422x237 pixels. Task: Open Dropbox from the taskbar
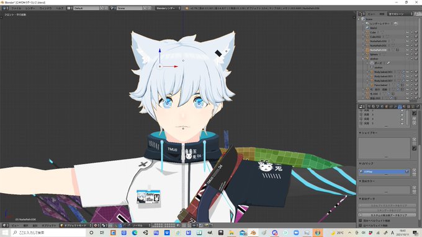coord(167,233)
